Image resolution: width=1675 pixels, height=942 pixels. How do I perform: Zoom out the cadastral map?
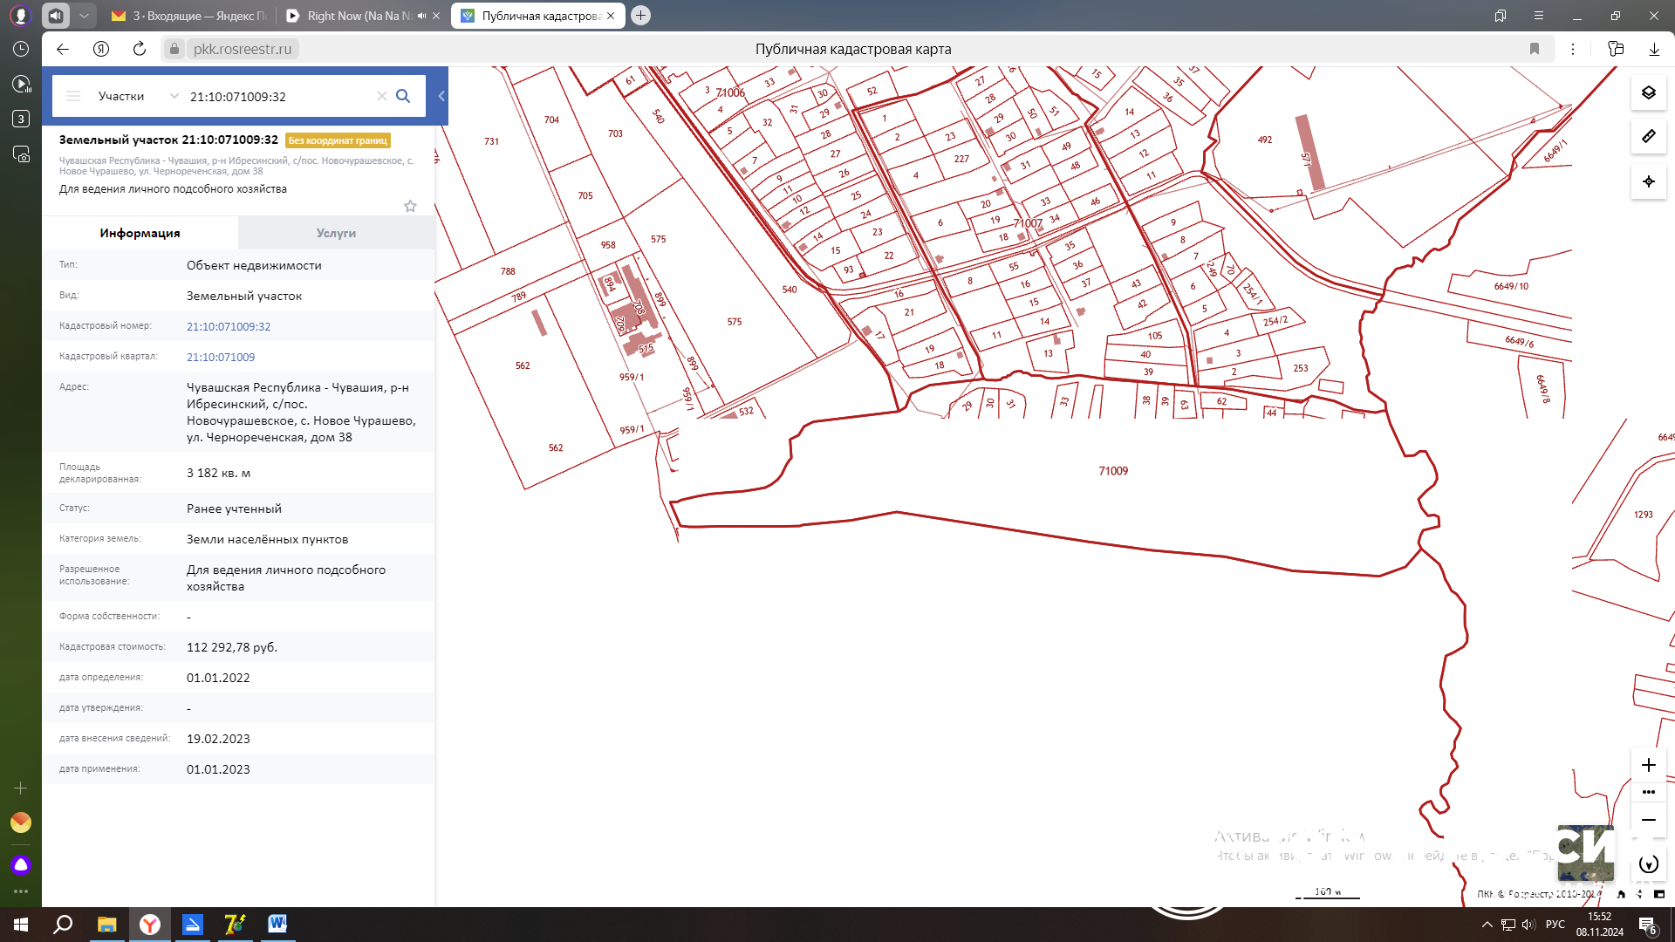(x=1648, y=820)
